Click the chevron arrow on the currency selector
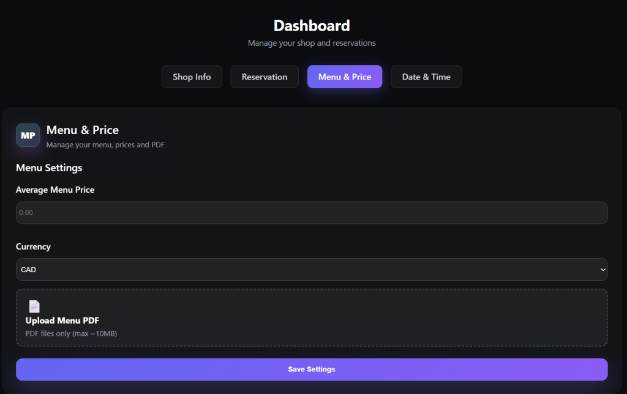Screen dimensions: 627x394 603,269
